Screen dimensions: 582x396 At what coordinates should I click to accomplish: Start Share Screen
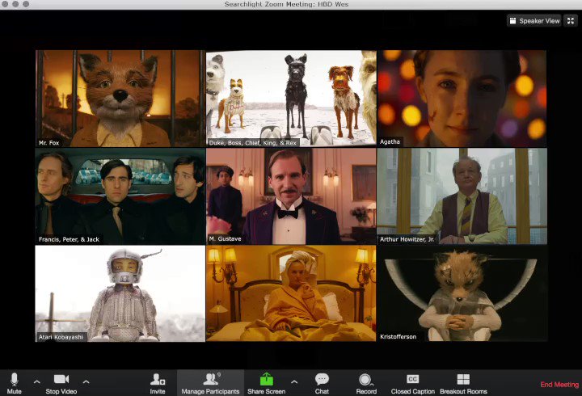coord(267,384)
